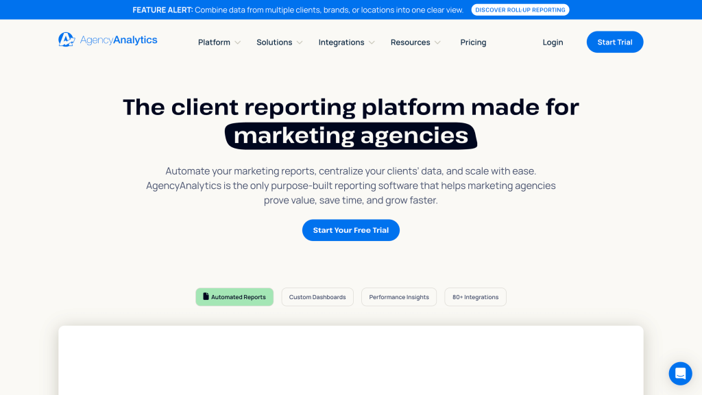Expand the Platform dropdown
The image size is (702, 395).
[x=219, y=42]
